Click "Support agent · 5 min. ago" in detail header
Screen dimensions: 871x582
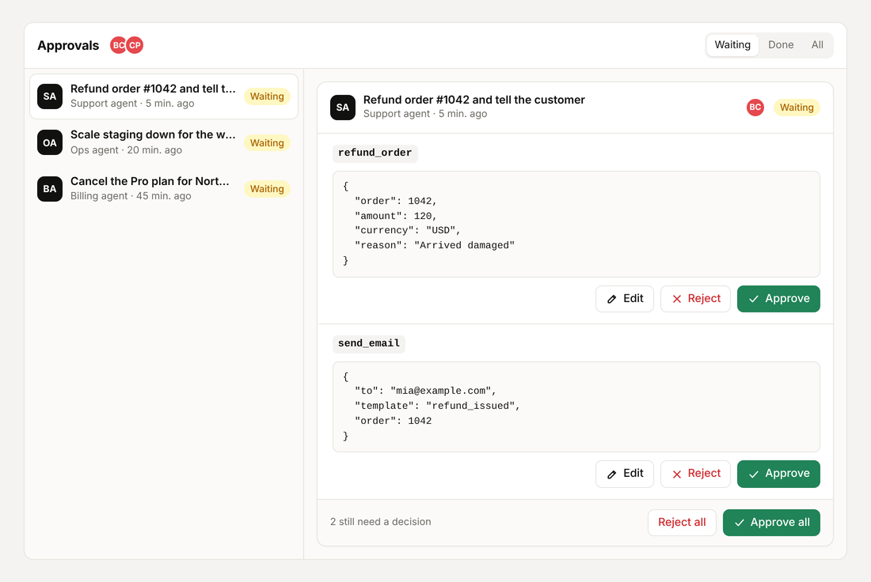point(425,114)
